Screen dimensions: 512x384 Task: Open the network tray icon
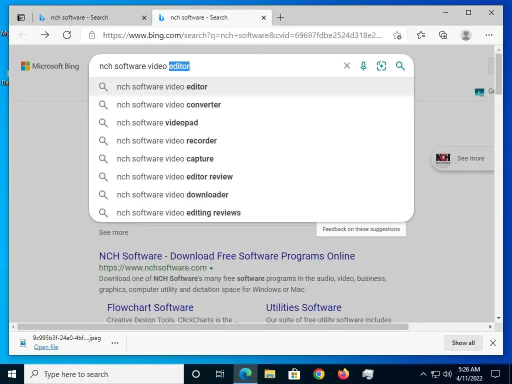[x=435, y=374]
